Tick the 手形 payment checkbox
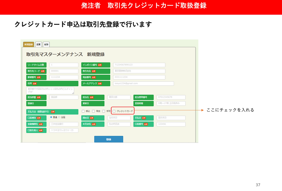Viewport: 282px width, 191px height. (104, 111)
